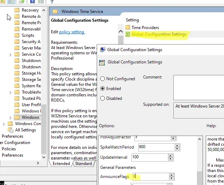224x185 pixels.
Task: Select the Scripts folder in tree
Action: pos(28,35)
